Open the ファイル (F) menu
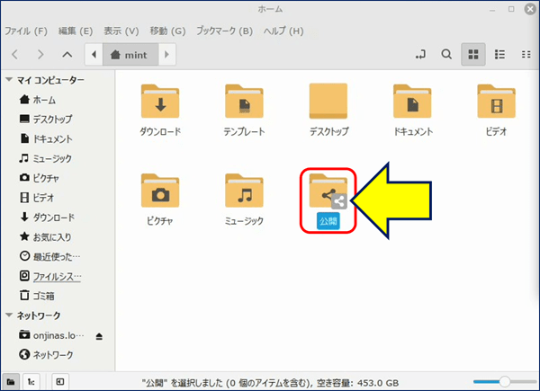 click(26, 31)
